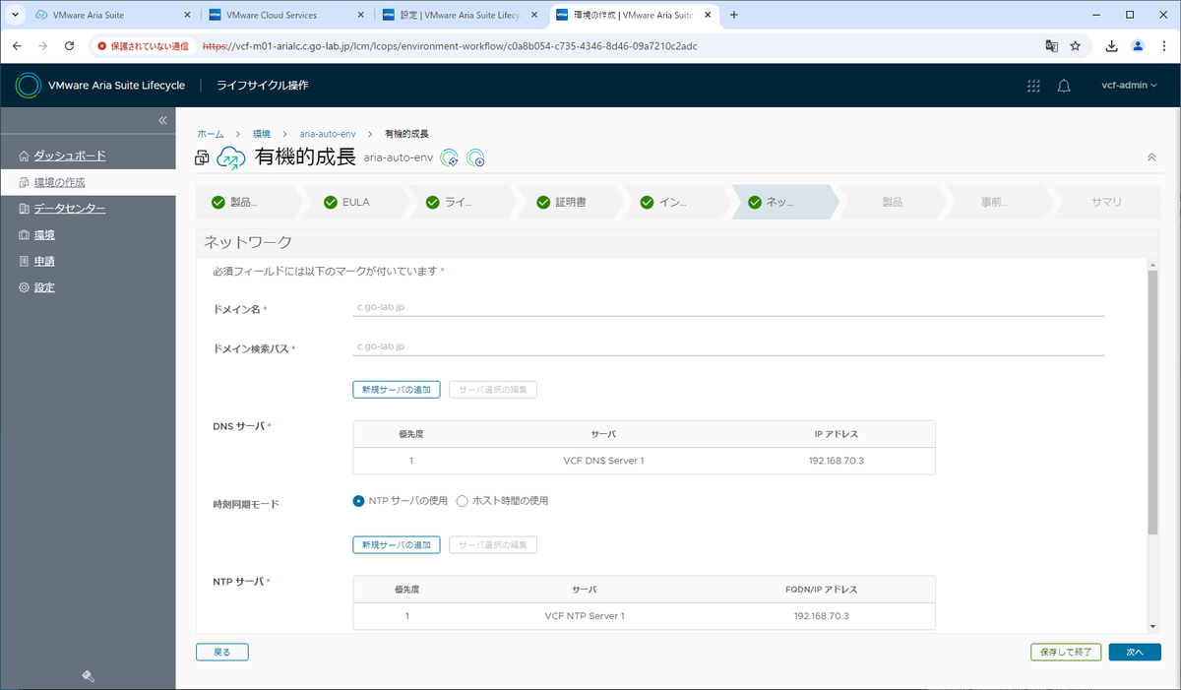
Task: Click the copy icon beside the cloud icon
Action: (x=202, y=158)
